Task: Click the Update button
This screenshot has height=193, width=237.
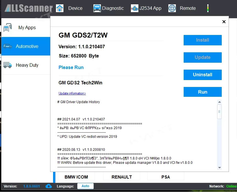Action: (202, 57)
